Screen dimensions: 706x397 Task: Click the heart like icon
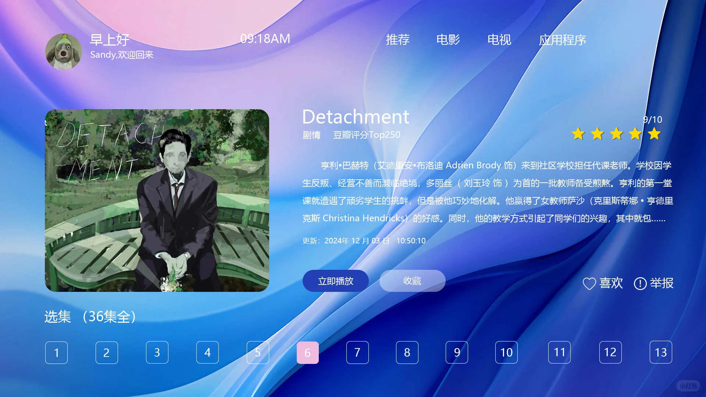(589, 283)
